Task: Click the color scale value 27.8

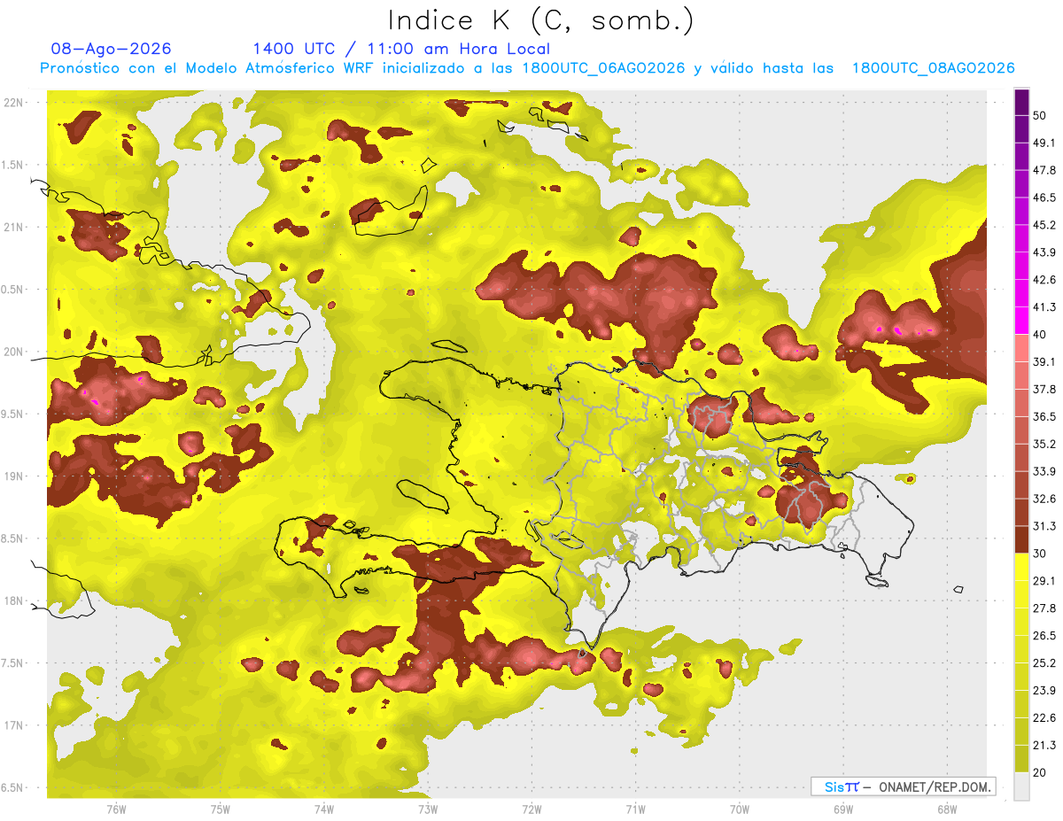Action: tap(1044, 608)
